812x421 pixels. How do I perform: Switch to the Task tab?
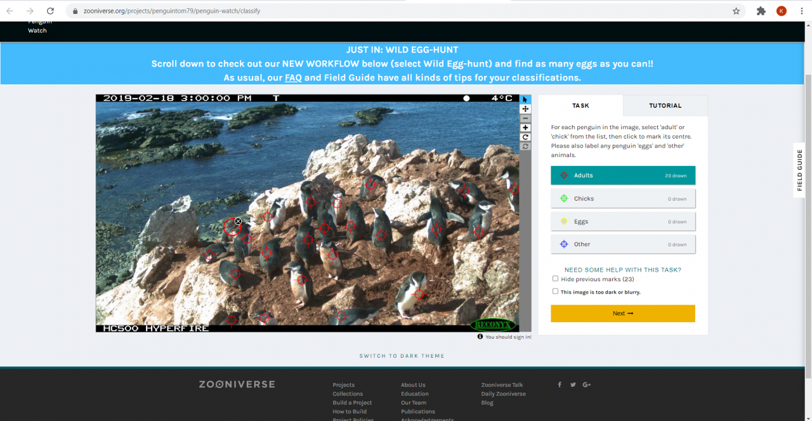(x=580, y=106)
